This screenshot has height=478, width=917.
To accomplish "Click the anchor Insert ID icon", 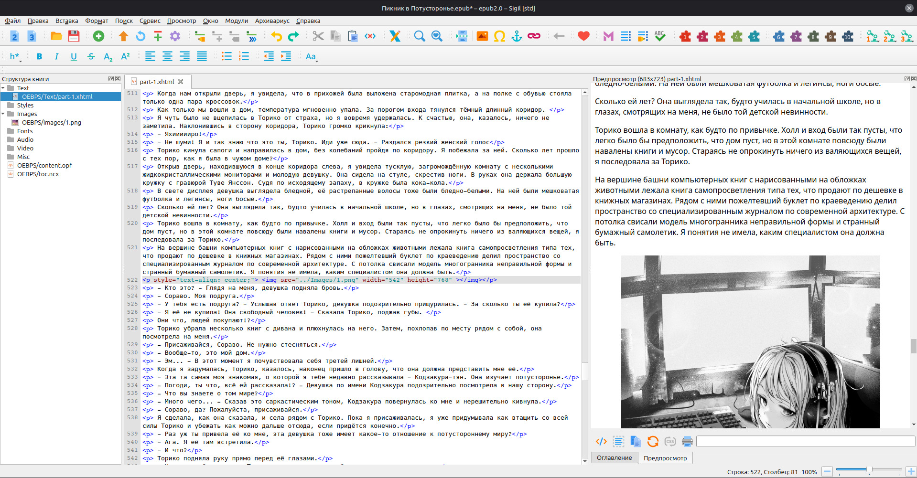I will click(x=517, y=36).
